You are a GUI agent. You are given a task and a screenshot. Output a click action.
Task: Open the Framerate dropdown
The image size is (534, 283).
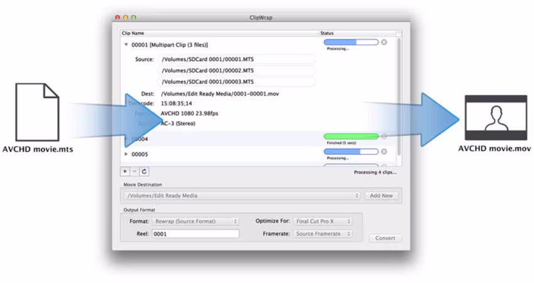(322, 233)
